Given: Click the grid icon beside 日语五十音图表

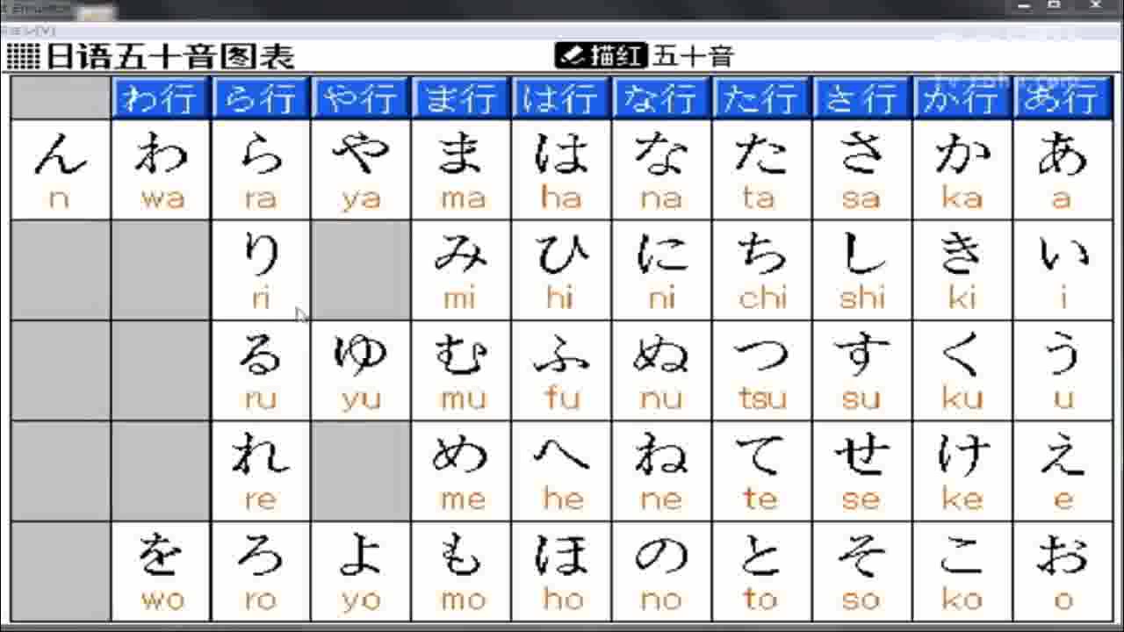Looking at the screenshot, I should (x=23, y=56).
